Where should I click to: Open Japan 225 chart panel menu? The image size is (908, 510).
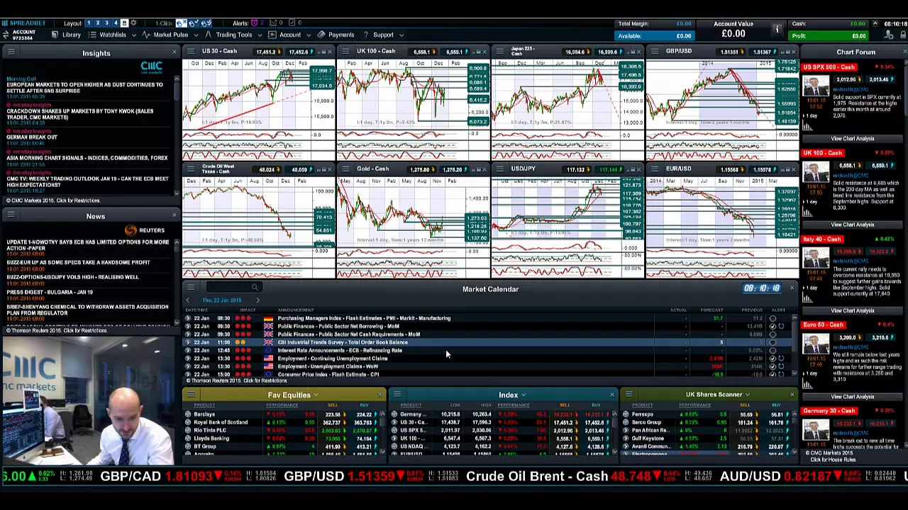499,52
